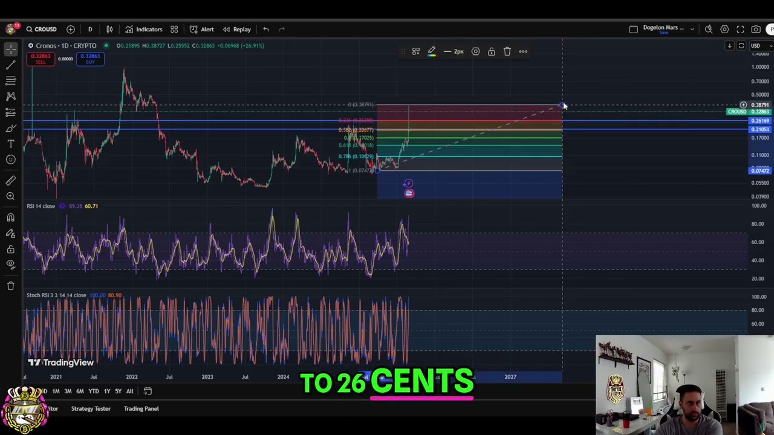Image resolution: width=774 pixels, height=435 pixels.
Task: Open the layout setup square icon
Action: [633, 29]
